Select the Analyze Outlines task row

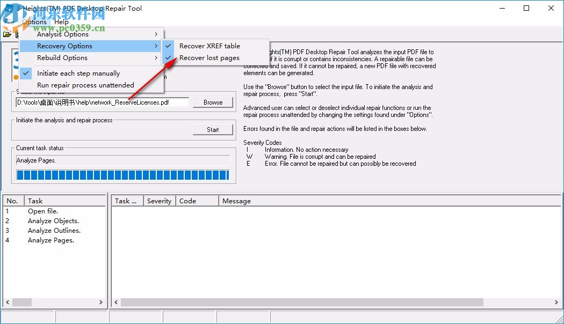pyautogui.click(x=54, y=230)
